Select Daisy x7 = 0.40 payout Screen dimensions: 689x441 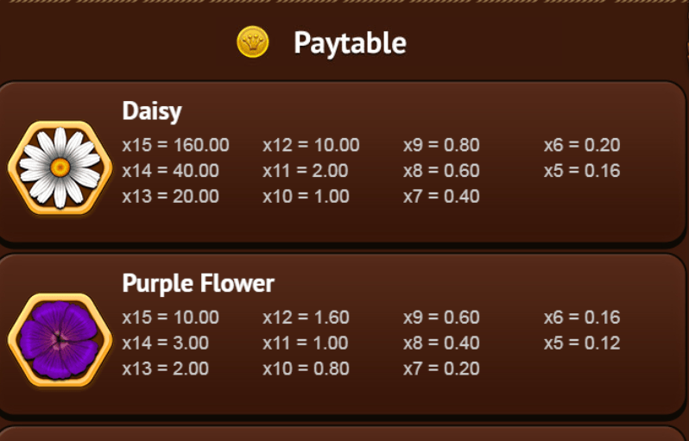point(441,196)
